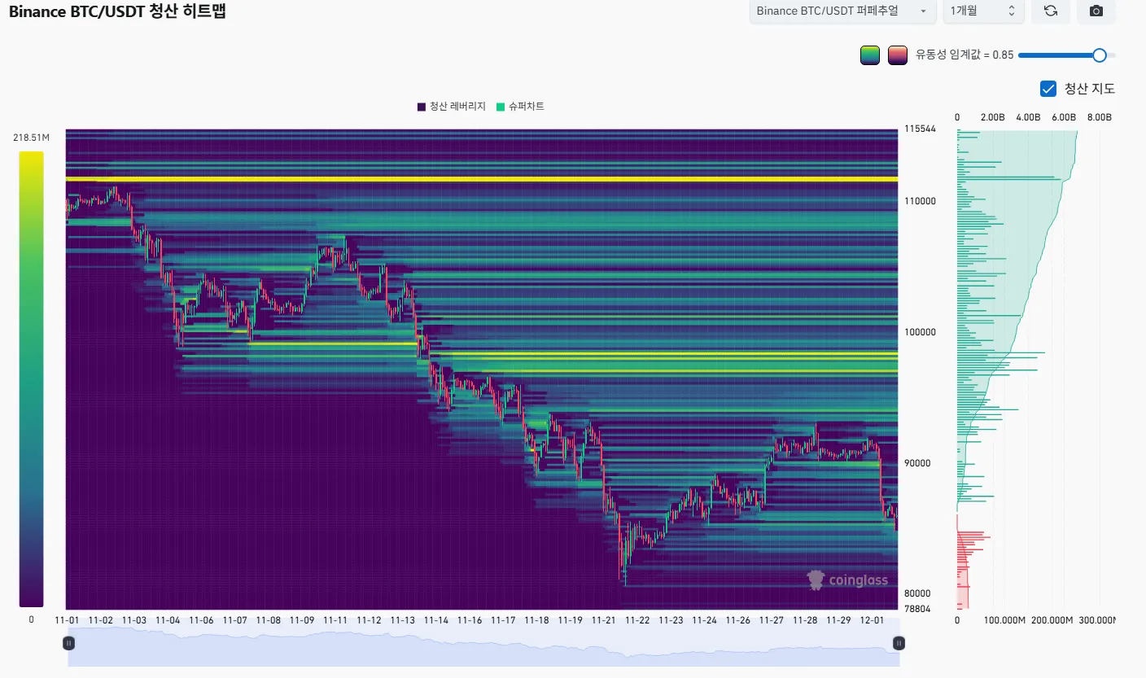
Task: Click the 100000 price label on y-axis
Action: (x=921, y=332)
